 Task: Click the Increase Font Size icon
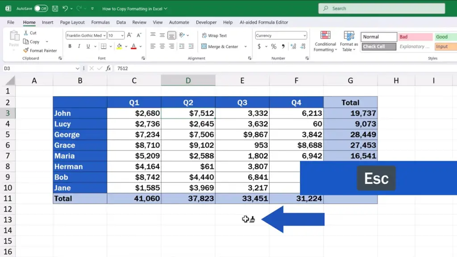pos(129,35)
